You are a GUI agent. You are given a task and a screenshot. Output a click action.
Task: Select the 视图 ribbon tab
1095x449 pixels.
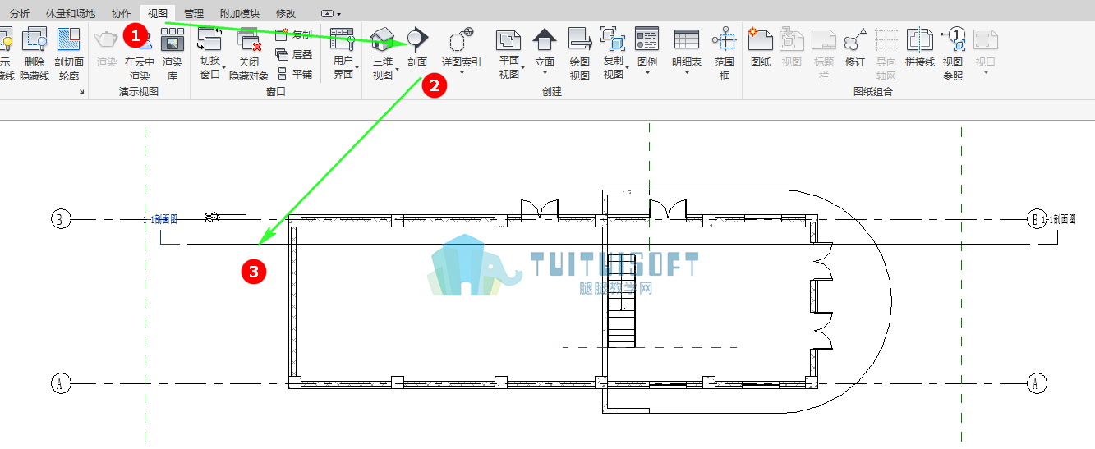tap(158, 13)
